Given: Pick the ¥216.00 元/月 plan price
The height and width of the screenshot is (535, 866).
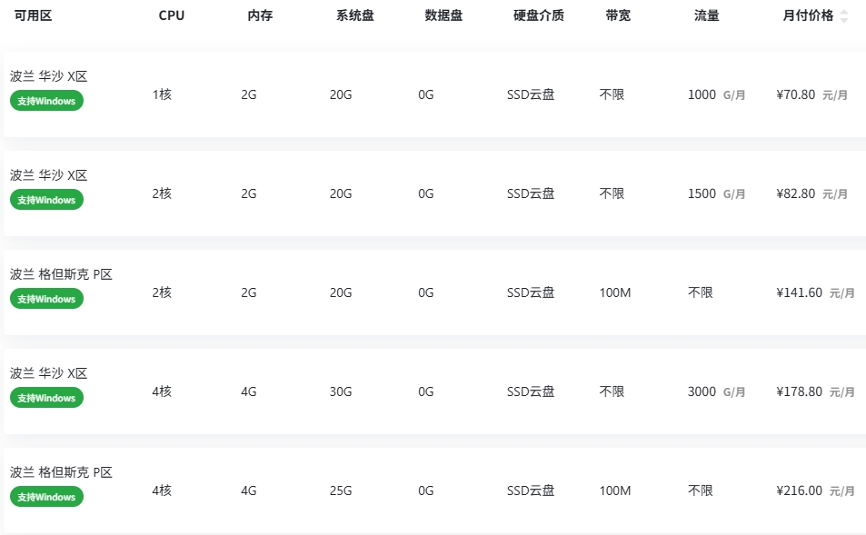Looking at the screenshot, I should 815,490.
